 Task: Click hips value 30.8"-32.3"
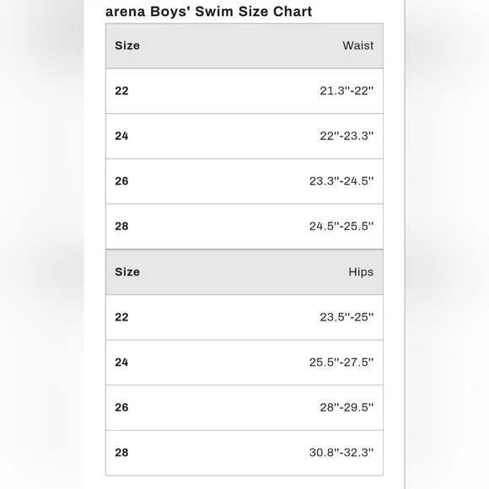[x=341, y=453]
